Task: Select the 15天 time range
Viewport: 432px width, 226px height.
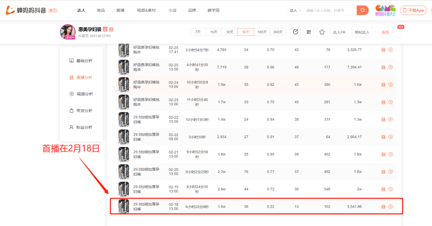Action: coord(214,32)
